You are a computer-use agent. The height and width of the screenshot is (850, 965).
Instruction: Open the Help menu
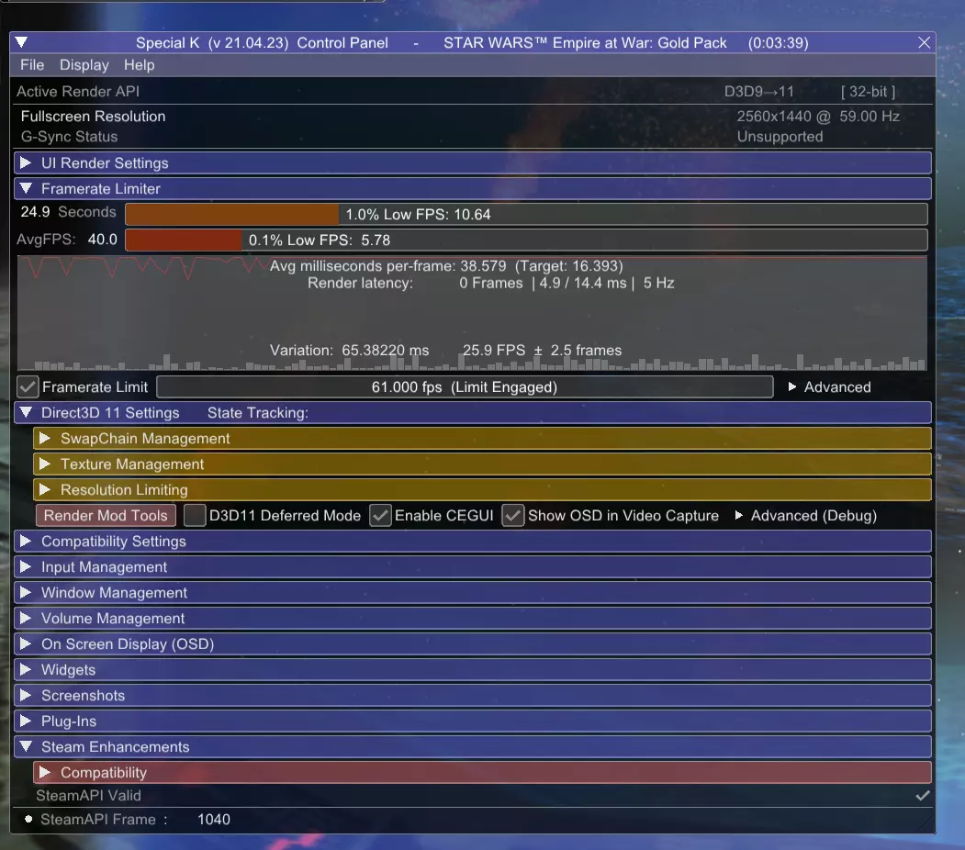(139, 65)
